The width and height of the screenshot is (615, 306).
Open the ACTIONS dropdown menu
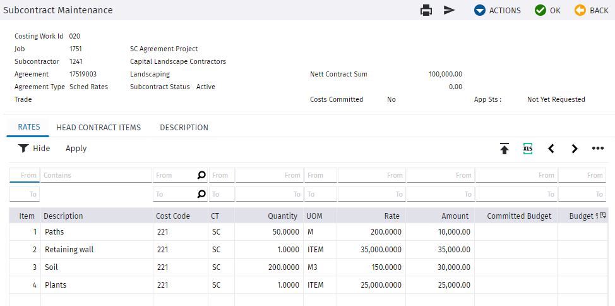coord(497,11)
